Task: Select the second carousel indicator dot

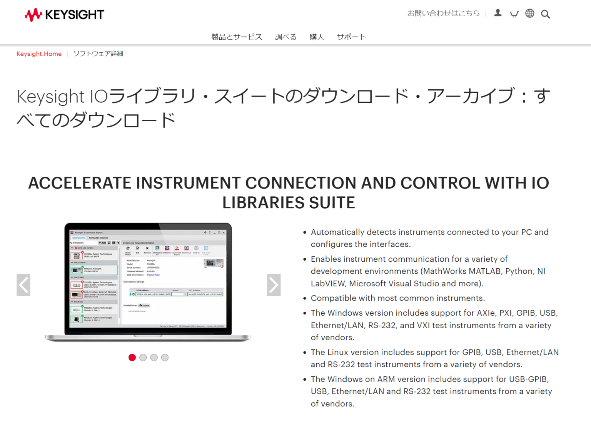Action: click(143, 358)
